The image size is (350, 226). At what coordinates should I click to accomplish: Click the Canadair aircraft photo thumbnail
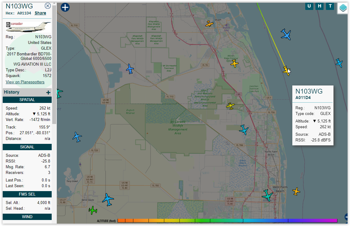point(28,27)
